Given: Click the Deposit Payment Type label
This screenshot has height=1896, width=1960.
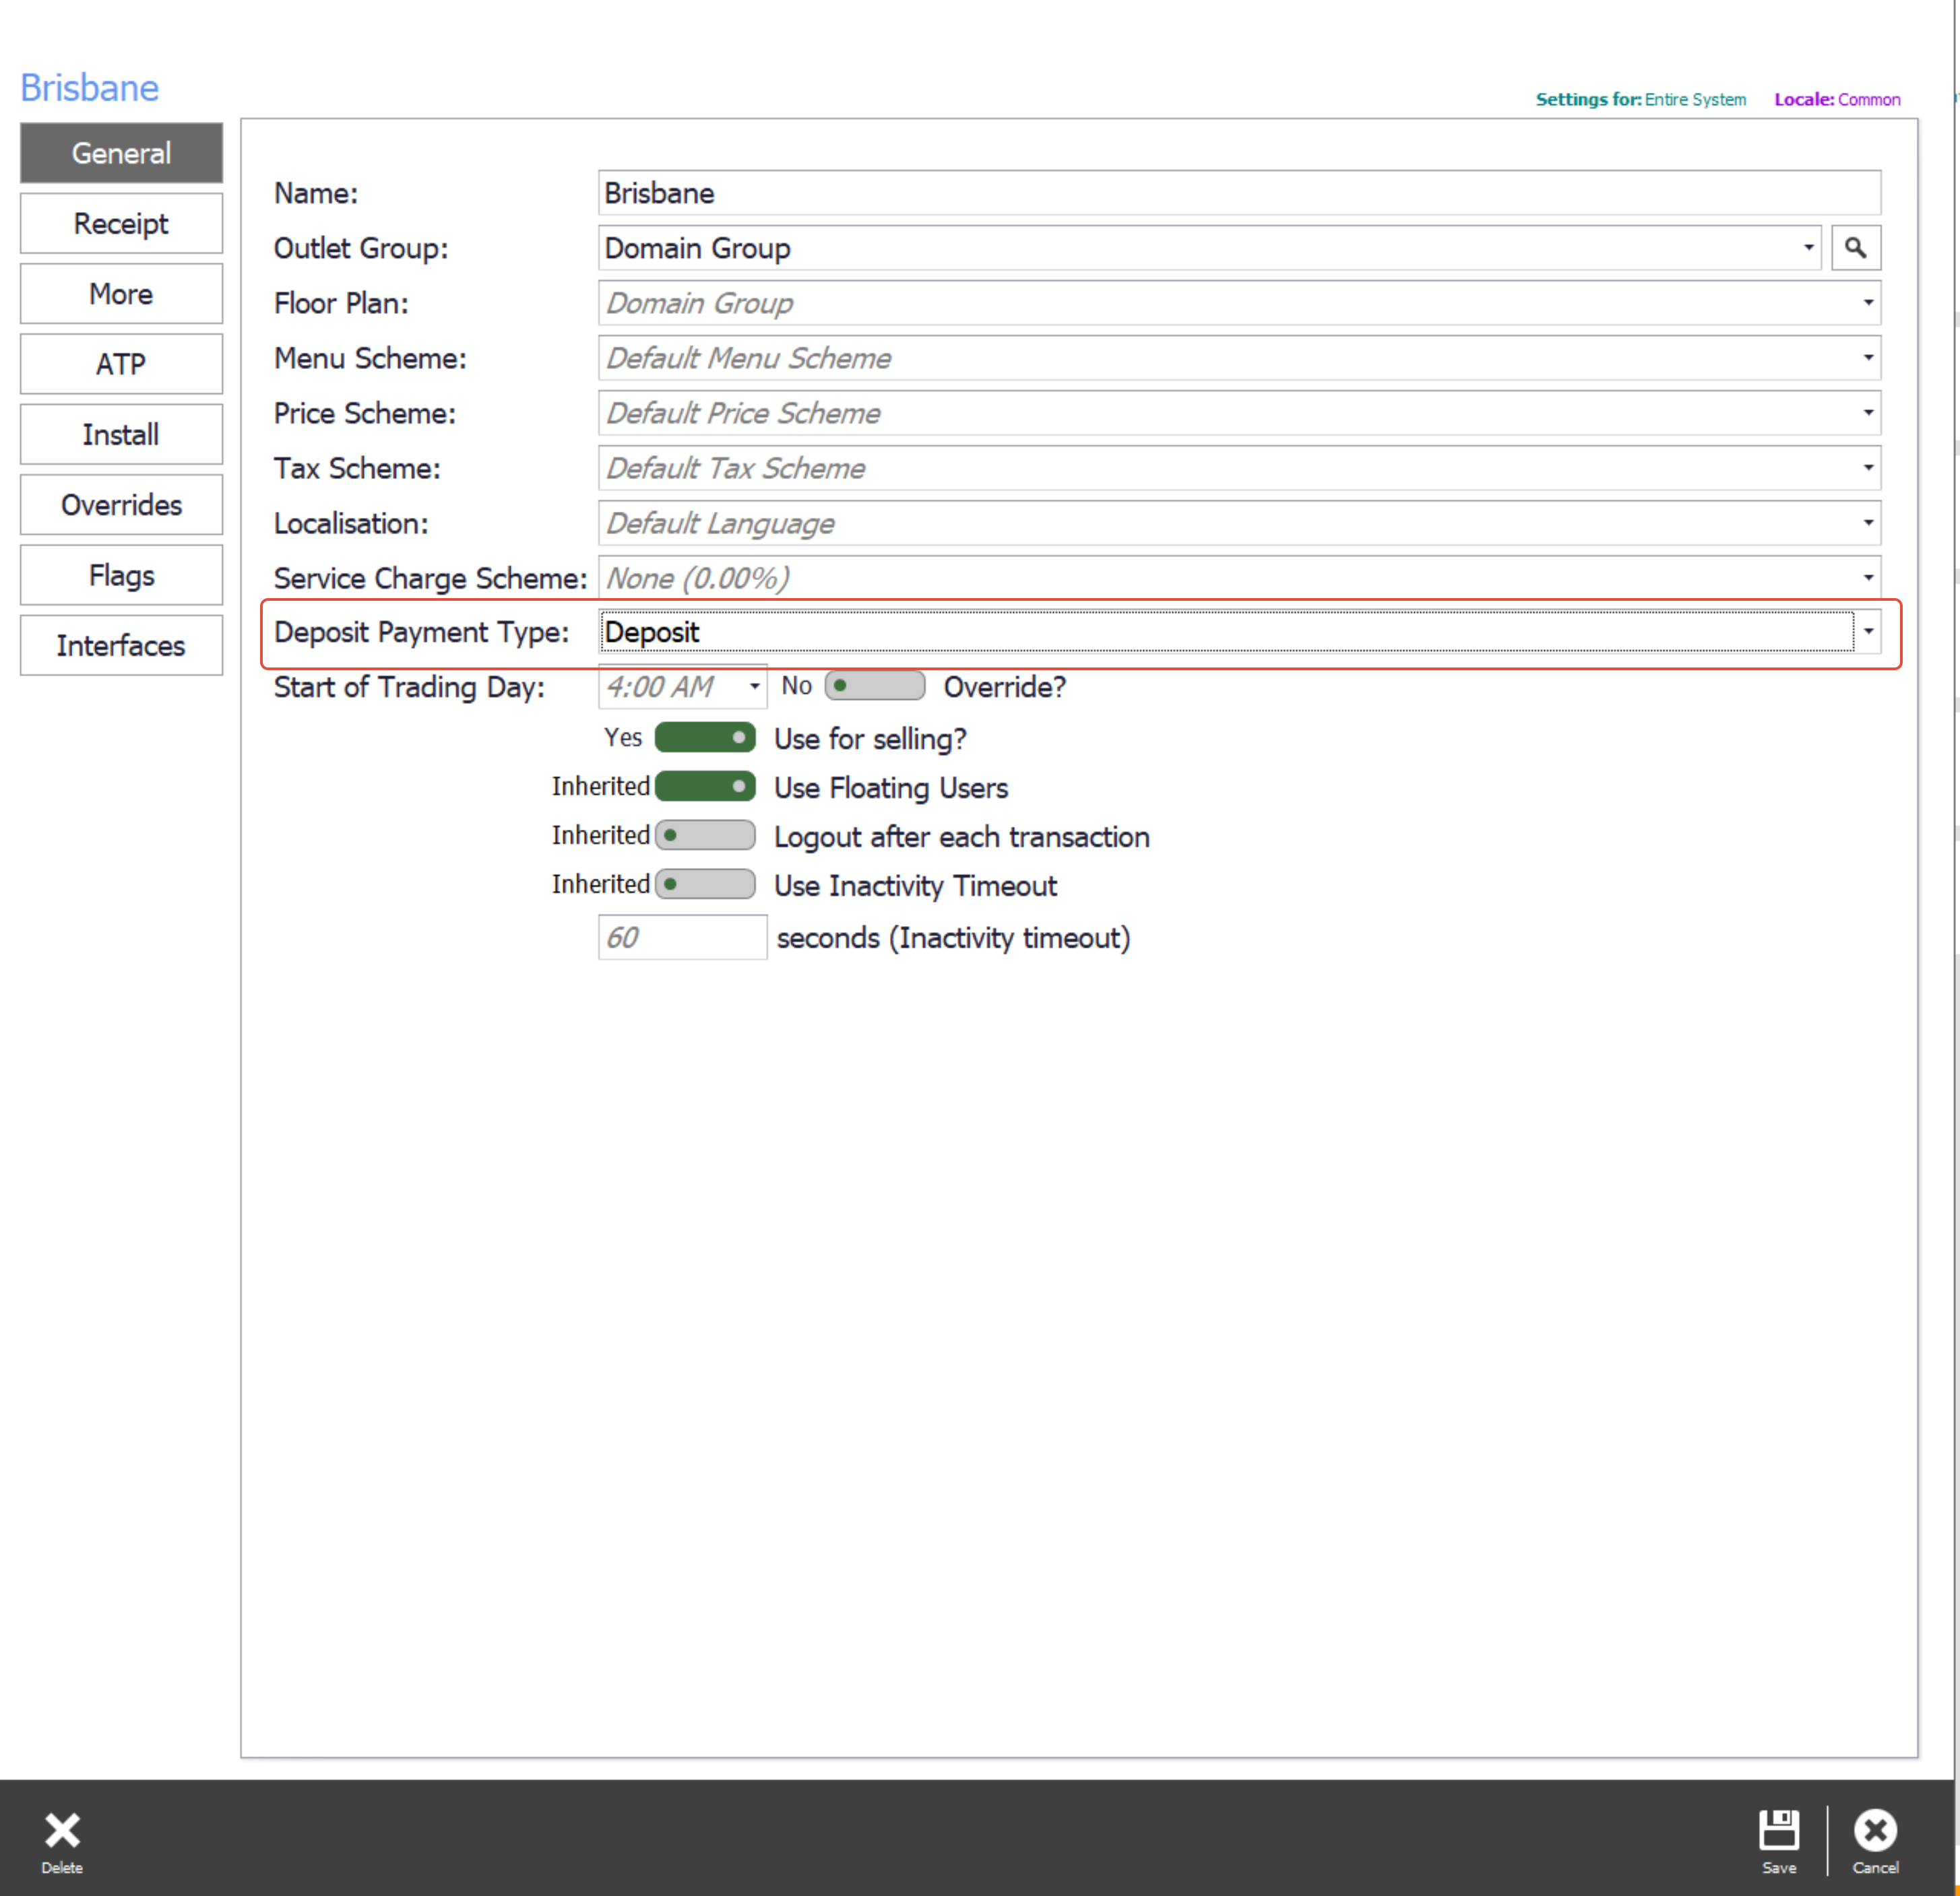Looking at the screenshot, I should click(421, 632).
